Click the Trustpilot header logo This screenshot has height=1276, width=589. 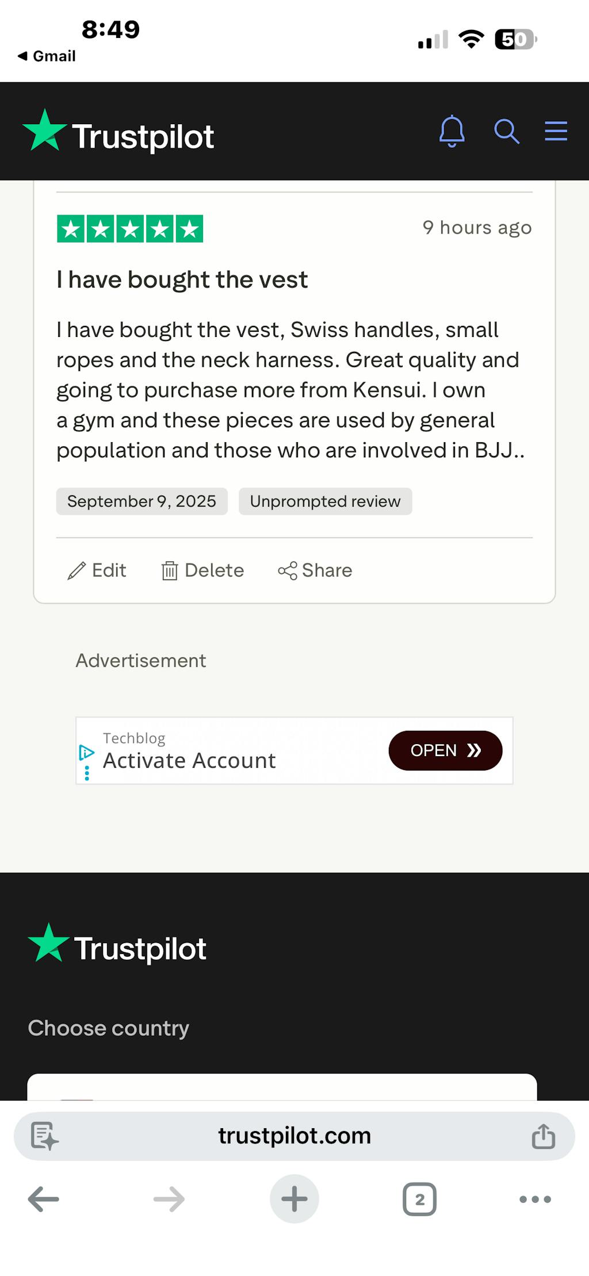pos(118,132)
